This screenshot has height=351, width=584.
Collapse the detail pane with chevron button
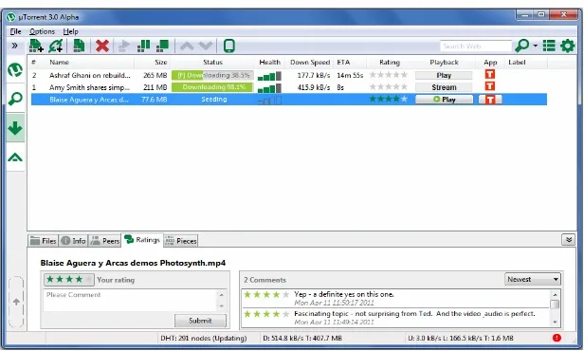coord(569,240)
